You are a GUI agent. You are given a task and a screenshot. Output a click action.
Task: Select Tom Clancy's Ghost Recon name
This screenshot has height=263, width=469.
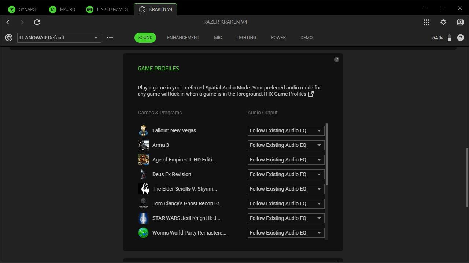click(188, 203)
